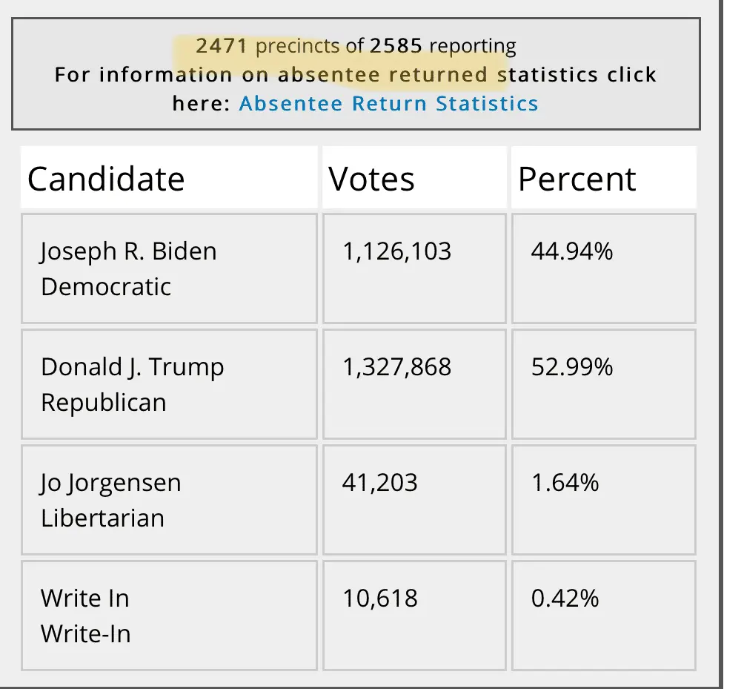Viewport: 744px width, 689px height.
Task: Click the write-in vote count 10,618
Action: click(379, 599)
